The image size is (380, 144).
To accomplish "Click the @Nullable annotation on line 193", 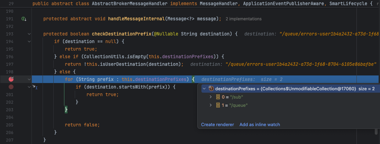I will click(166, 34).
